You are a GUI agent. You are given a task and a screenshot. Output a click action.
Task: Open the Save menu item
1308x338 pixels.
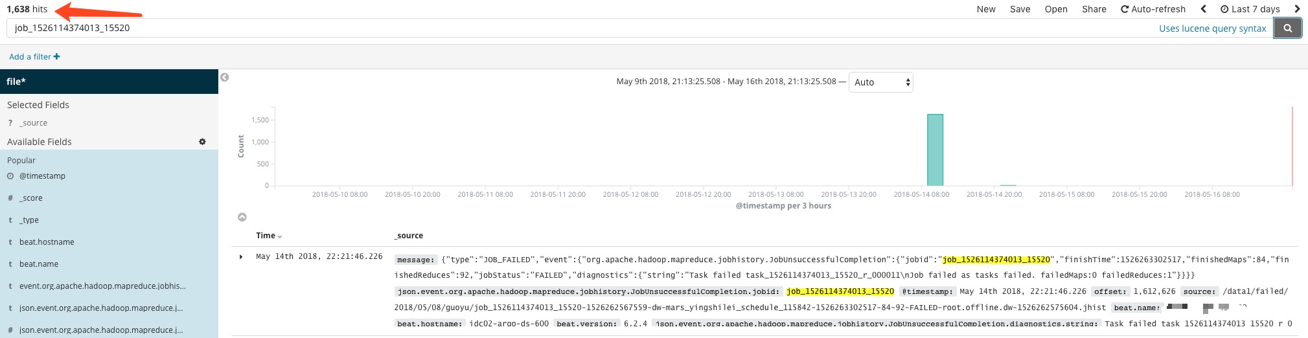(x=1020, y=9)
